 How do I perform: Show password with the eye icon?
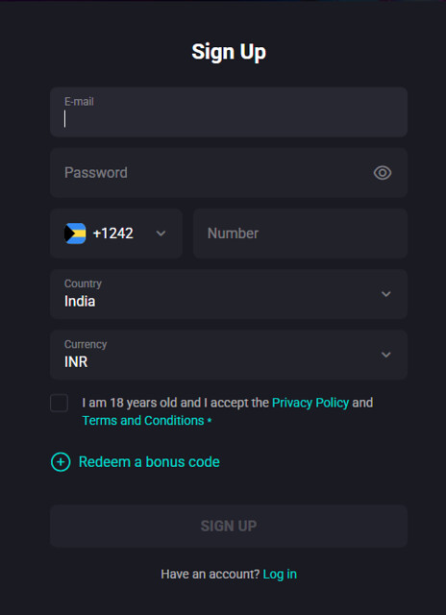click(x=383, y=173)
